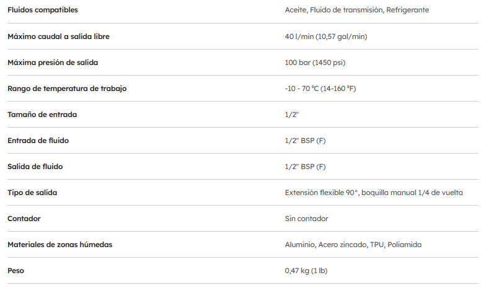Screen dimensions: 481x288
Task: Click the 'Materiales de zonas húmedas' label
Action: [60, 245]
